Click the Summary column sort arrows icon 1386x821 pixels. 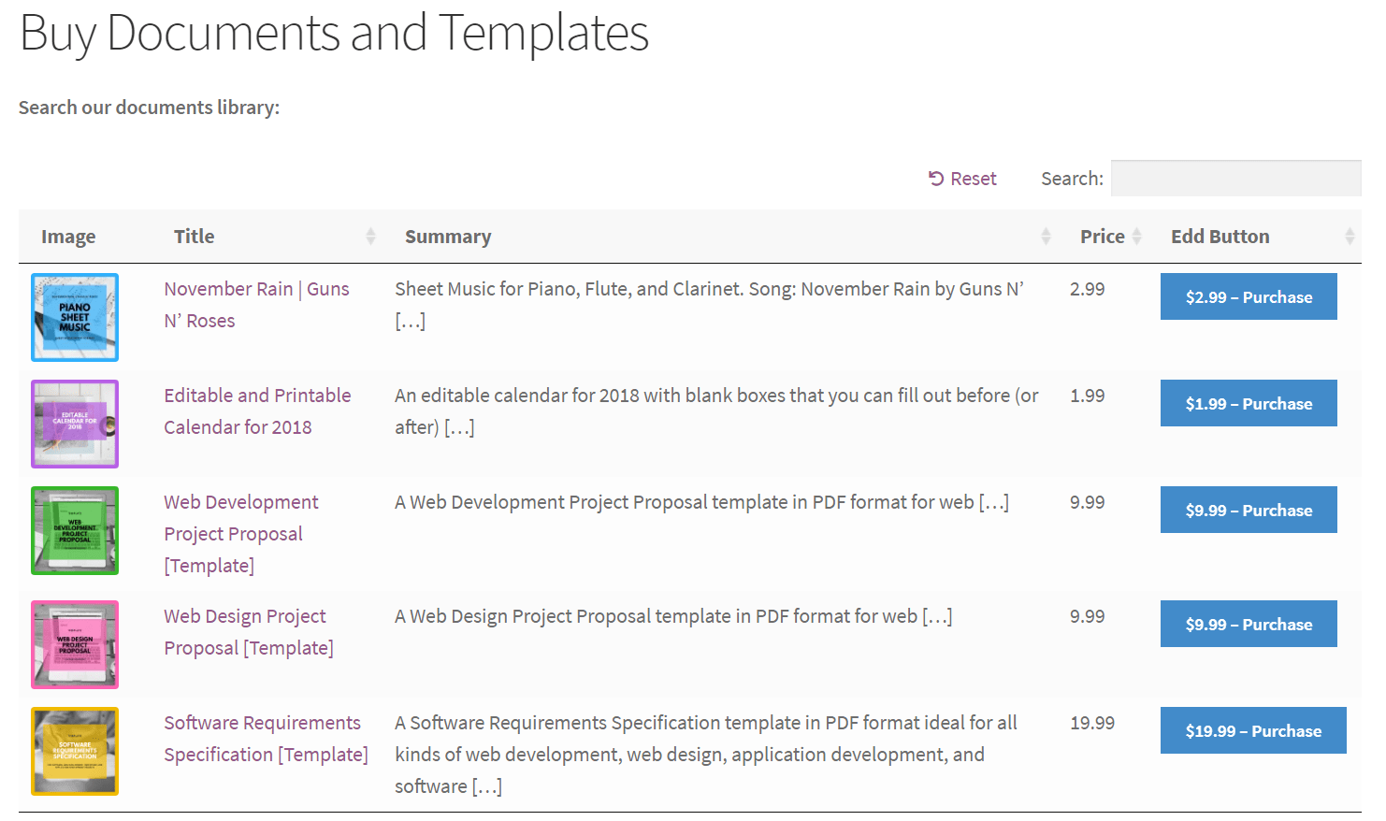point(1045,236)
